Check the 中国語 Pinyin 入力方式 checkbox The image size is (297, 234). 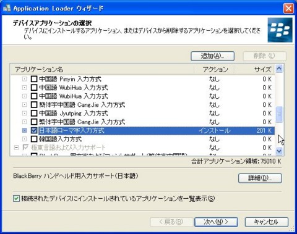pos(34,79)
